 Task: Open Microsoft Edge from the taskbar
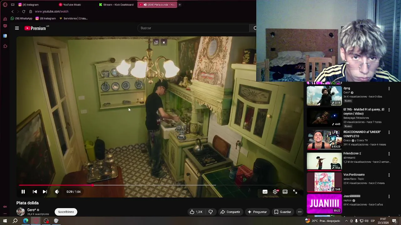coord(26,221)
